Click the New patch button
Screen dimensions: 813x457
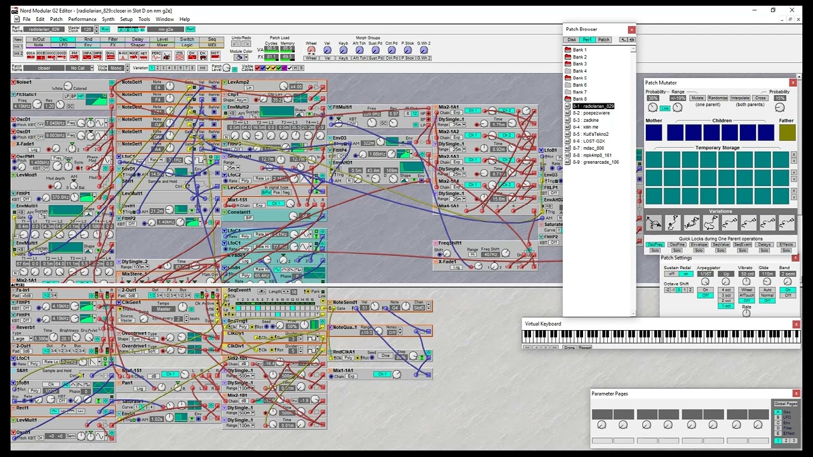point(18,39)
